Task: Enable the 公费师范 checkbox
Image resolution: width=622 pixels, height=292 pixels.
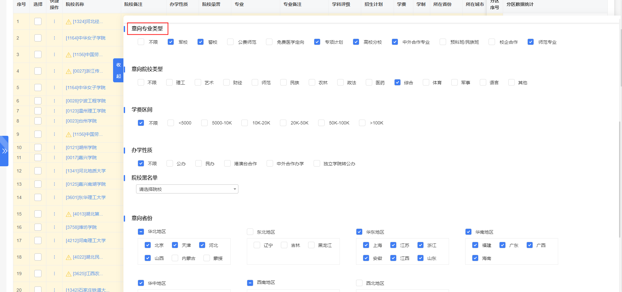Action: 230,42
